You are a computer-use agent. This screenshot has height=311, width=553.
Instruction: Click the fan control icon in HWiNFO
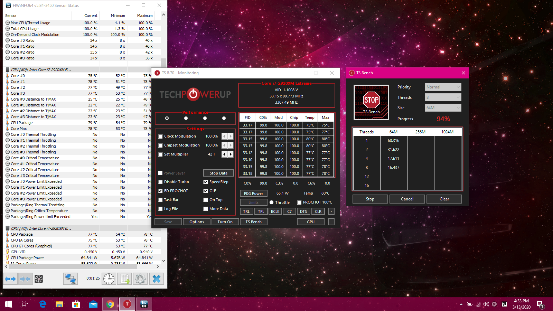(39, 279)
